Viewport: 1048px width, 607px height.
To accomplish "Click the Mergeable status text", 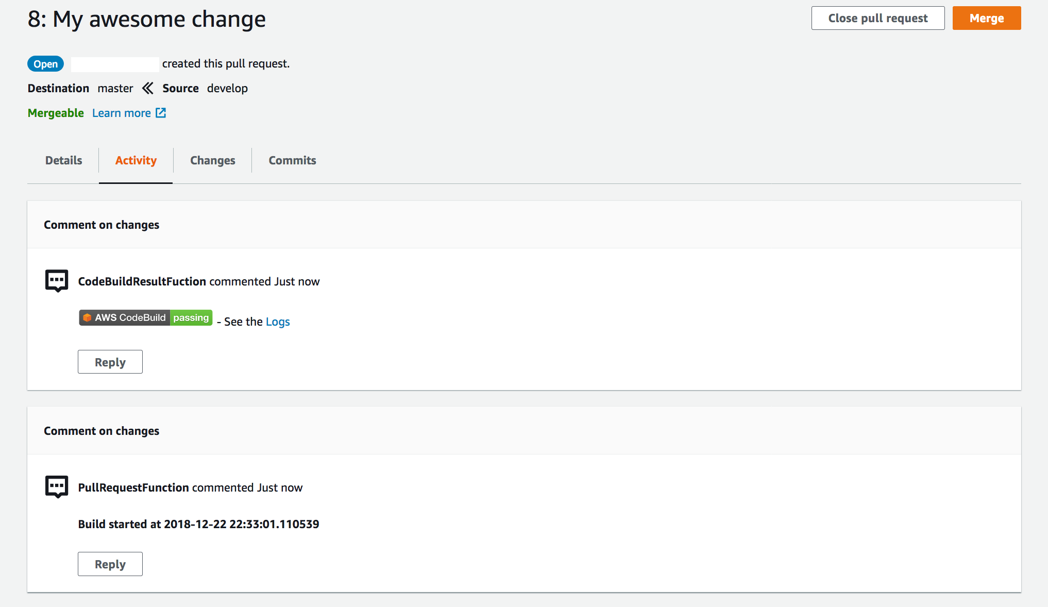I will pyautogui.click(x=56, y=113).
